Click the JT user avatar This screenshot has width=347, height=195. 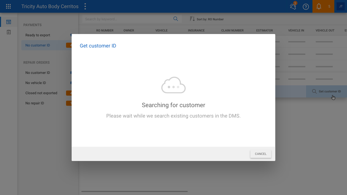340,6
